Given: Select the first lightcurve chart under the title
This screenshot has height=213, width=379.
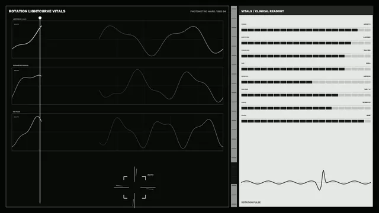Looking at the screenshot, I should tap(117, 40).
